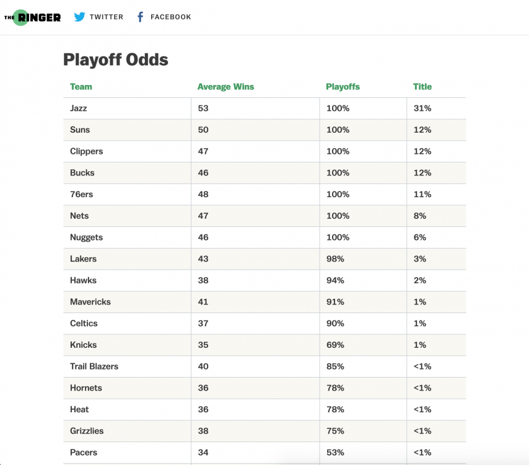The width and height of the screenshot is (529, 465).
Task: Click the Mavericks team cell
Action: point(90,302)
